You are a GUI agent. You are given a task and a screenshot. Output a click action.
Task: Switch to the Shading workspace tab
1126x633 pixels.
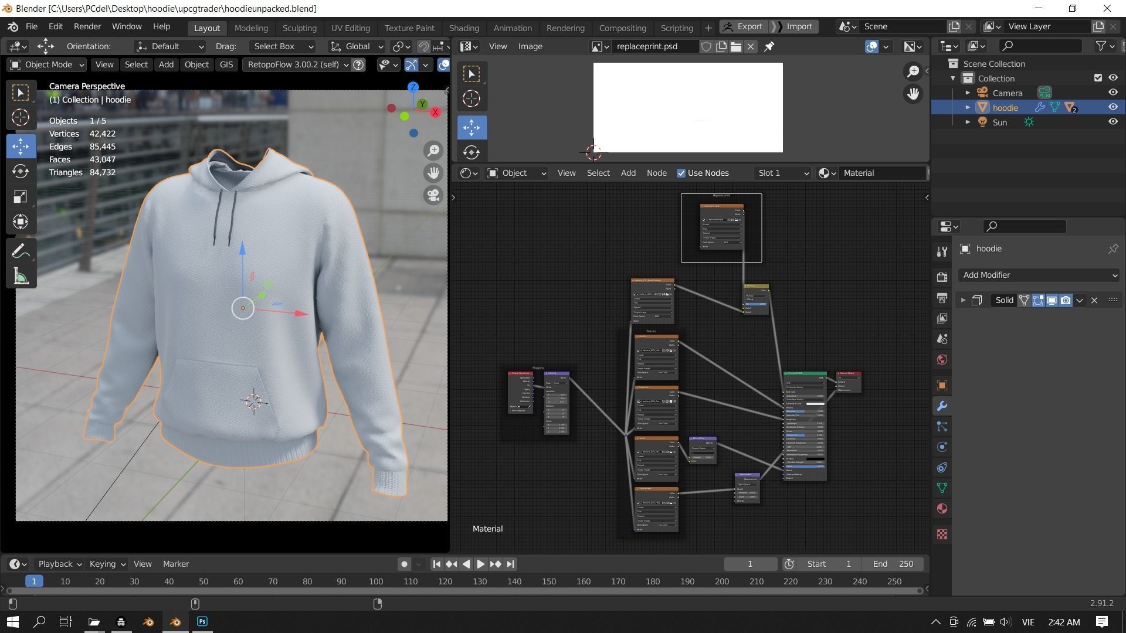[x=464, y=28]
